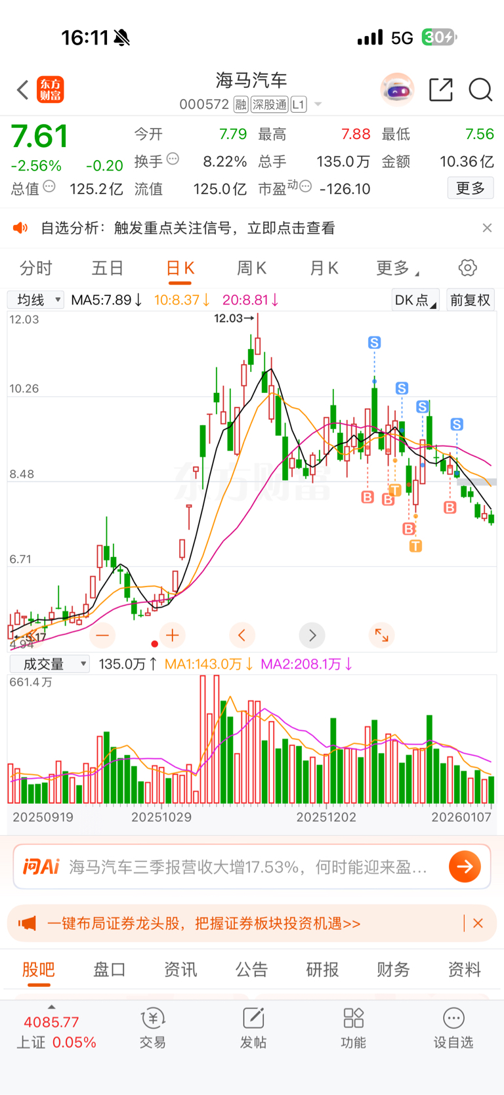Image resolution: width=504 pixels, height=1095 pixels.
Task: Open the 更多 quote details button
Action: [471, 188]
